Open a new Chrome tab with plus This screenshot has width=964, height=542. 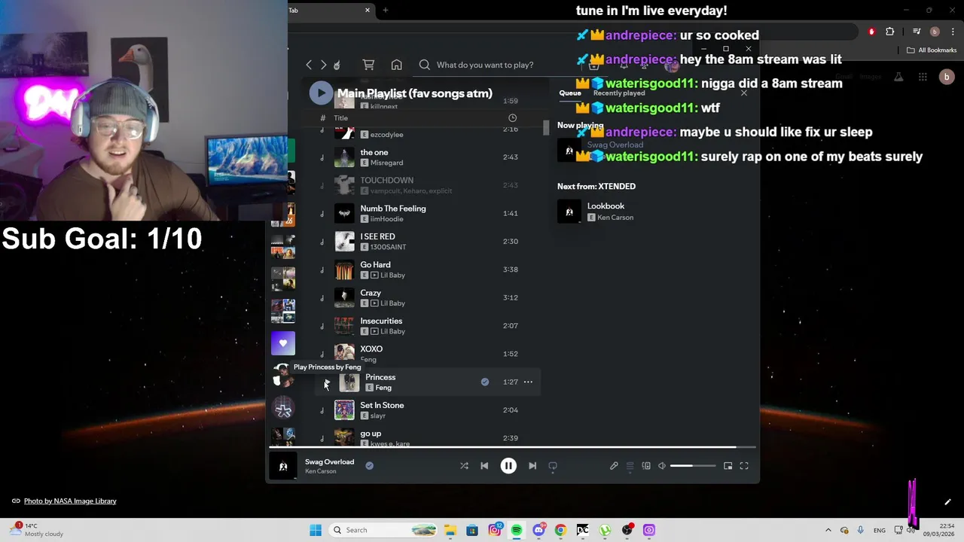pos(386,11)
